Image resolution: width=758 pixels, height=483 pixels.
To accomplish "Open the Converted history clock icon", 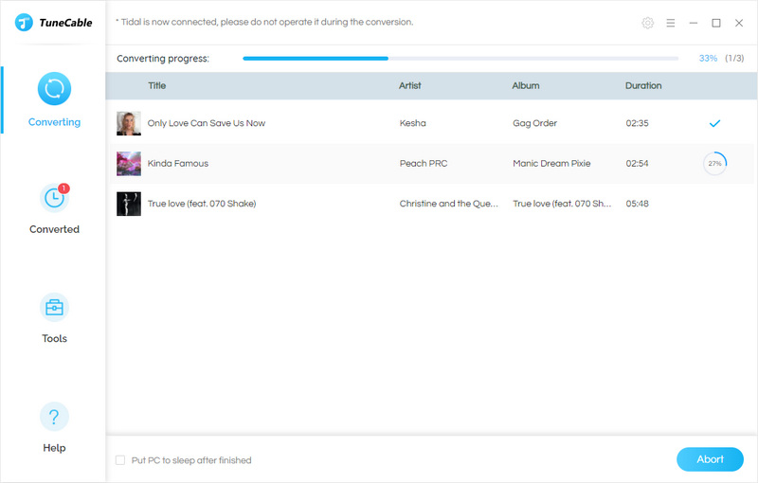I will pos(54,198).
